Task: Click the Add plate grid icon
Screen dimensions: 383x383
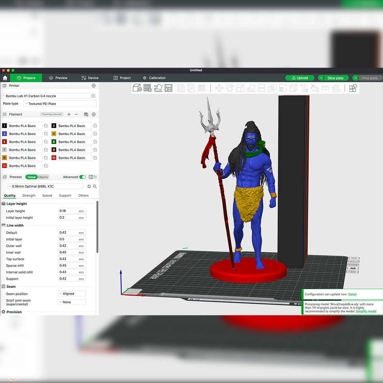Action: 148,88
